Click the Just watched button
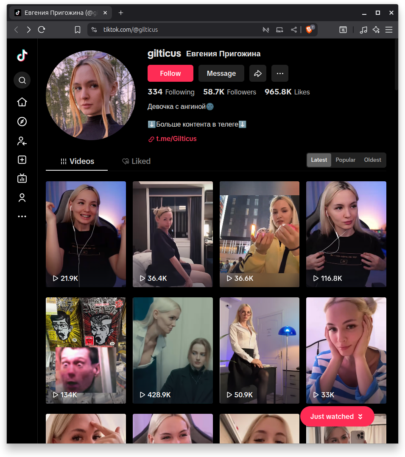This screenshot has width=405, height=457. click(337, 416)
